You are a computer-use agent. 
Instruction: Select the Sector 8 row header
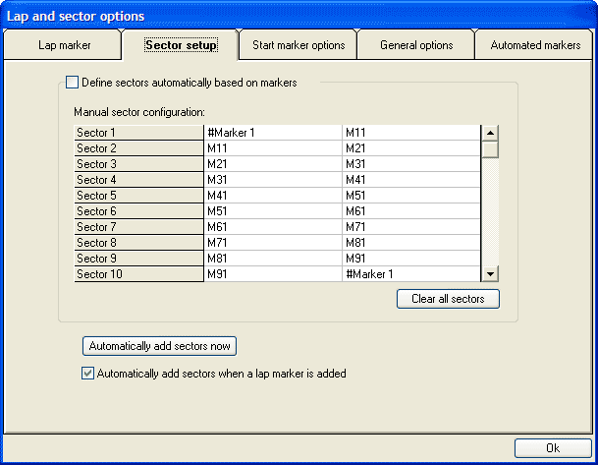coord(138,243)
